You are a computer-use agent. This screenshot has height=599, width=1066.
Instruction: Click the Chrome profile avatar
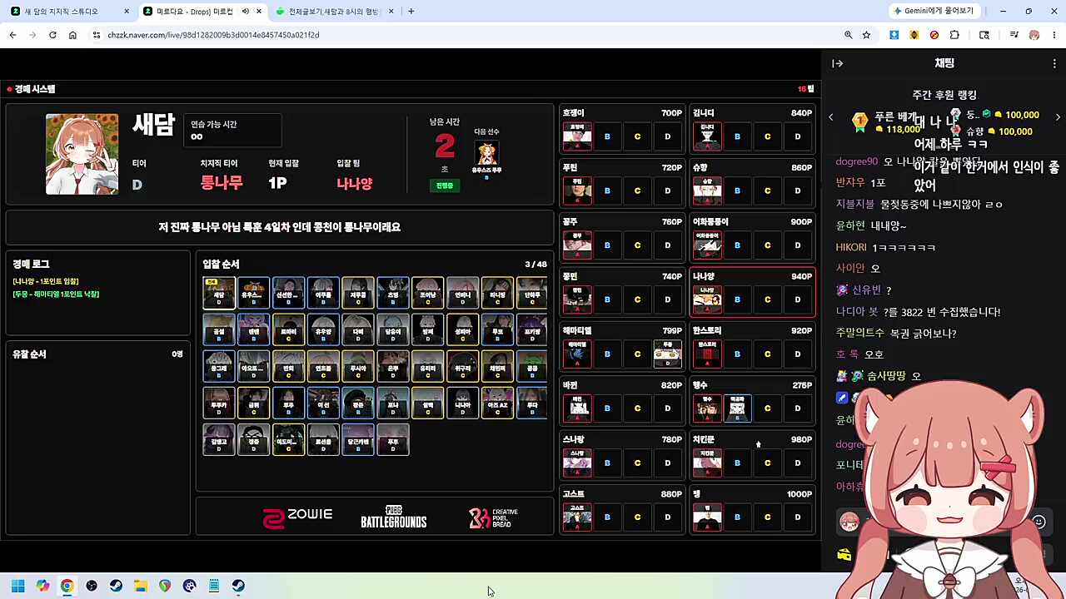pos(1034,35)
